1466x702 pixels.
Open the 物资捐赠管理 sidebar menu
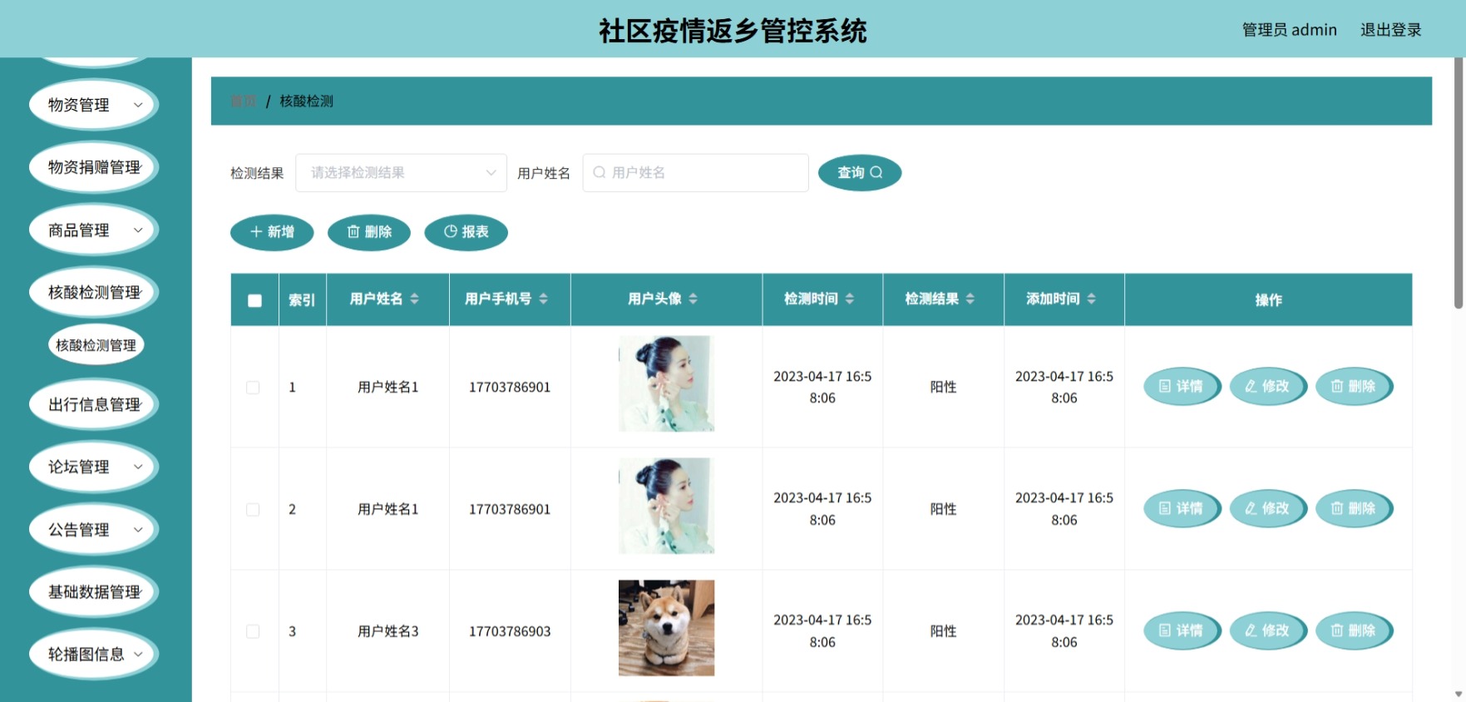tap(93, 167)
